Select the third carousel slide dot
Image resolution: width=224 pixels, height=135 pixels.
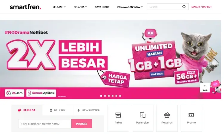pos(109,96)
